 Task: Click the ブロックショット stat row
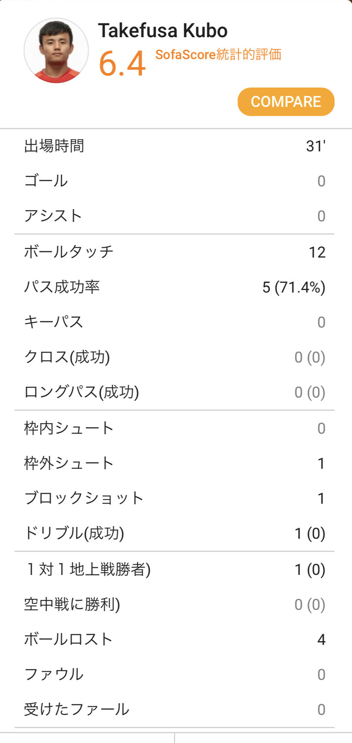(x=175, y=499)
